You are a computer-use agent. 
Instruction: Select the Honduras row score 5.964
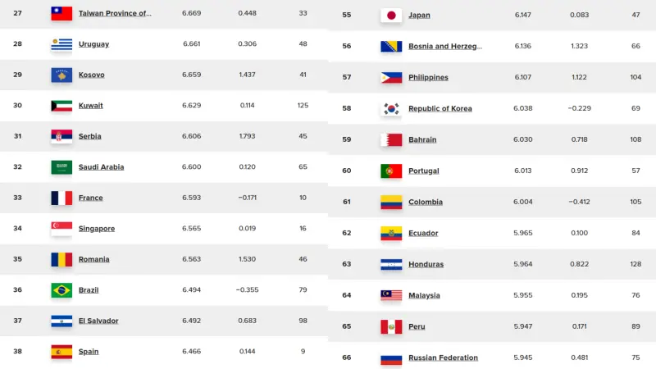tap(523, 264)
